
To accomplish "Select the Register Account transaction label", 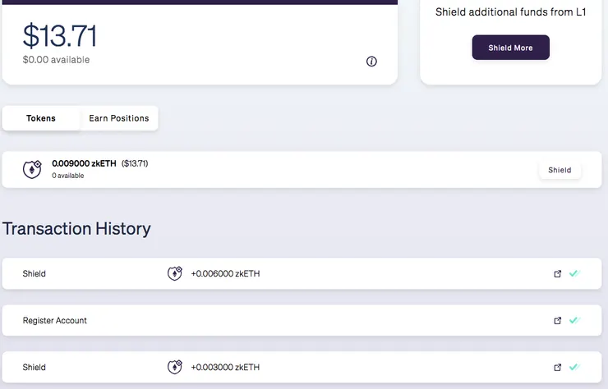I will coord(55,320).
